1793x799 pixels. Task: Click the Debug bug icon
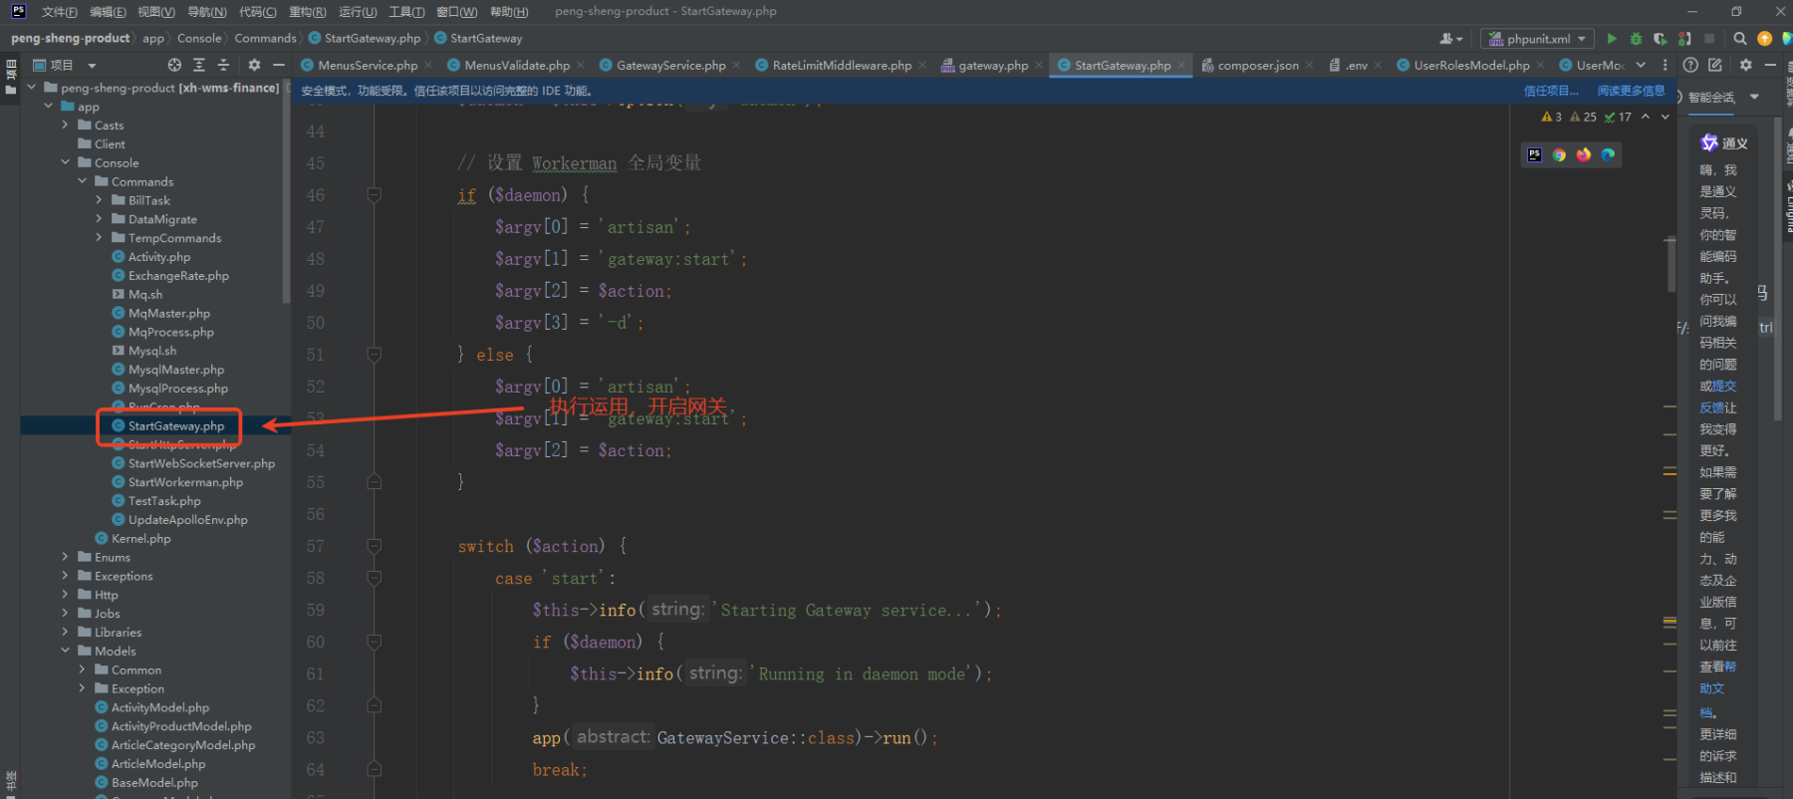point(1636,39)
